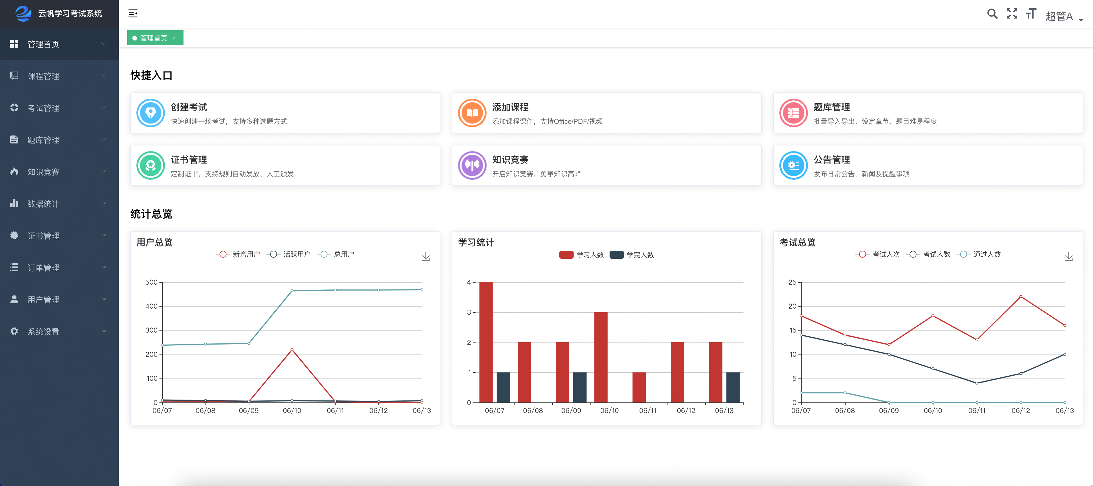Open 数据统计 in the sidebar

[x=59, y=204]
